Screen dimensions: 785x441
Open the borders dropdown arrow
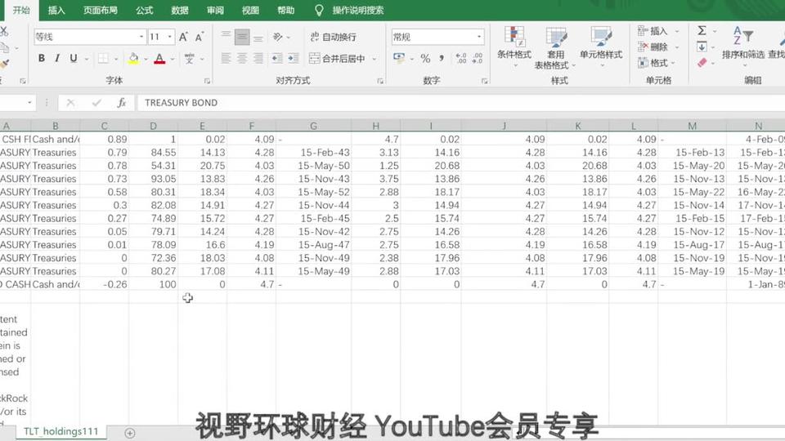[115, 59]
